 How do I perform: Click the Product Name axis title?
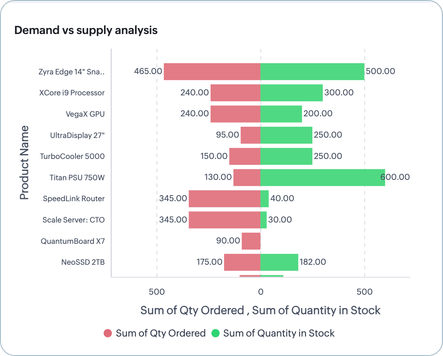tap(24, 163)
